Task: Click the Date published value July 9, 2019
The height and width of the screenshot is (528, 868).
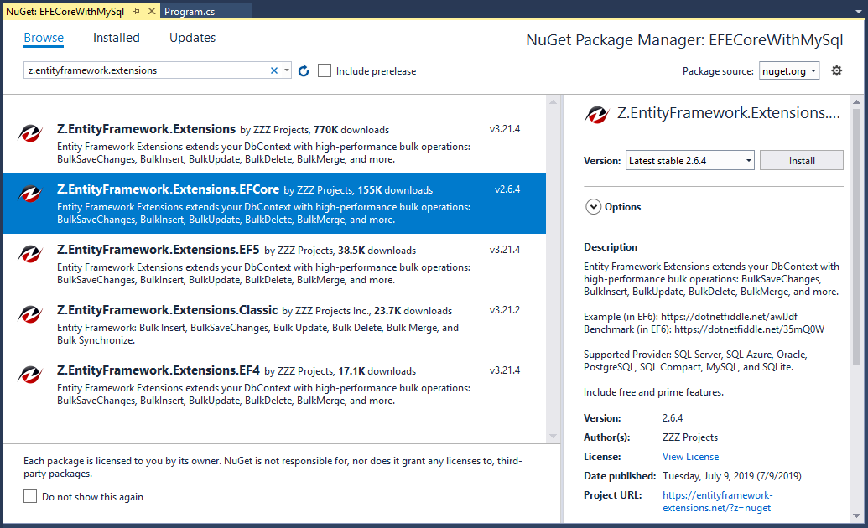Action: coord(732,476)
